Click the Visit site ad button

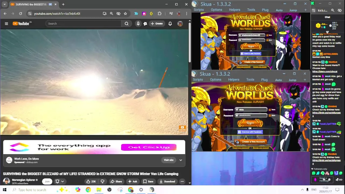tap(169, 160)
